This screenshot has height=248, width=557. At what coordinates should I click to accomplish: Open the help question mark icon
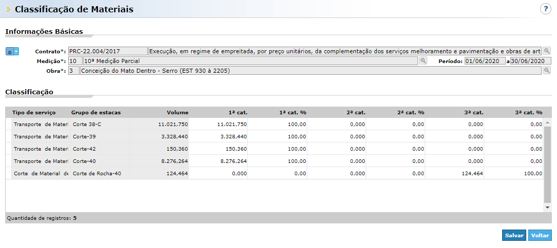pos(546,9)
